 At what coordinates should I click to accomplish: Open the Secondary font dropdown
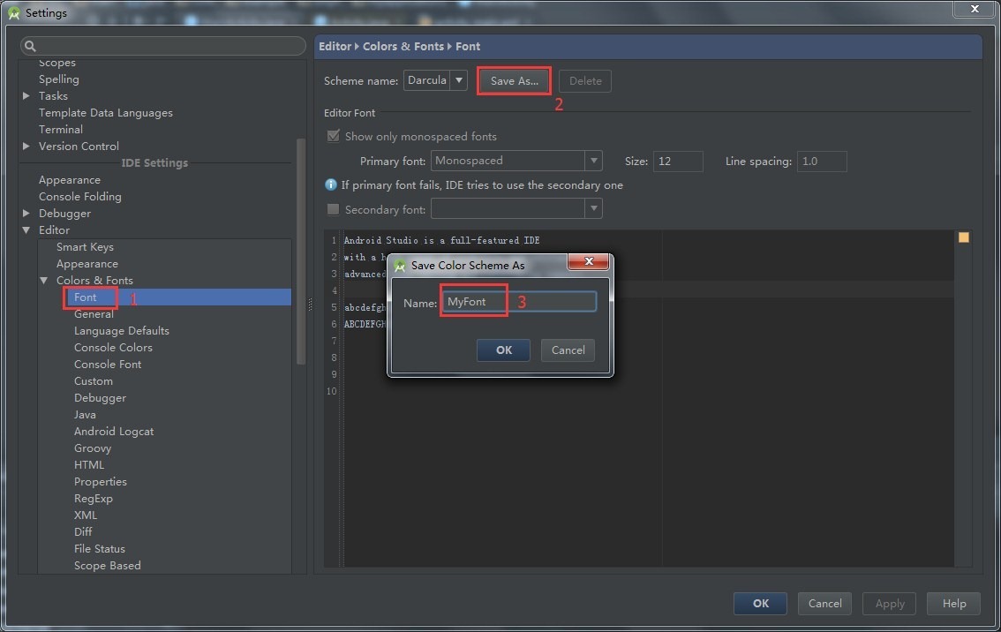593,209
